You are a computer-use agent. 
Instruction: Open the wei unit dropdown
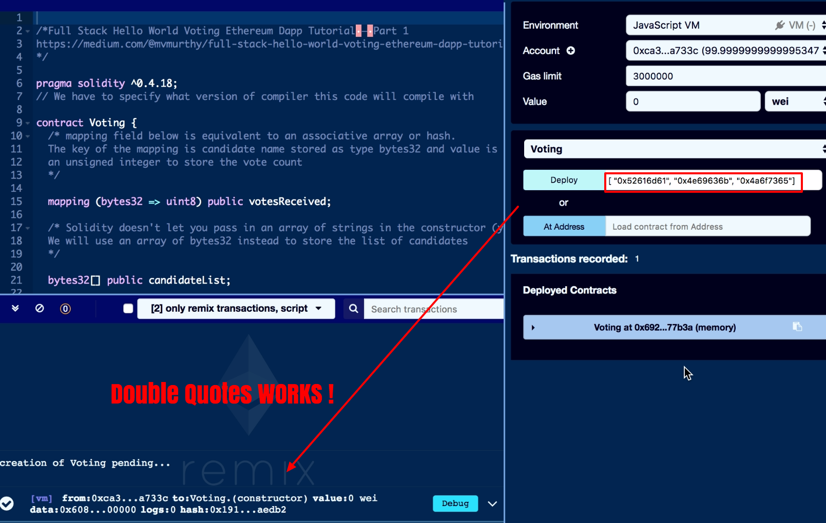click(x=794, y=101)
